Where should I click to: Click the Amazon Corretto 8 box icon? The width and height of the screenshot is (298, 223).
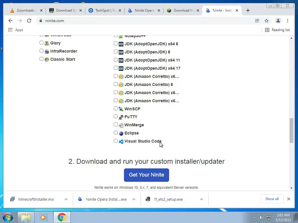(x=121, y=85)
